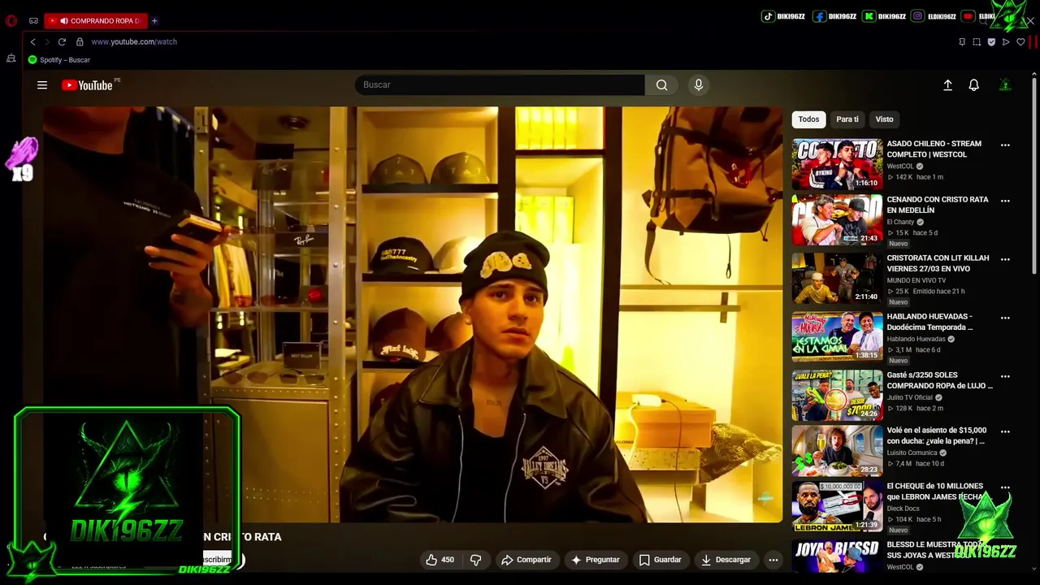The height and width of the screenshot is (585, 1040).
Task: Open the Opera main menu logo
Action: [11, 20]
